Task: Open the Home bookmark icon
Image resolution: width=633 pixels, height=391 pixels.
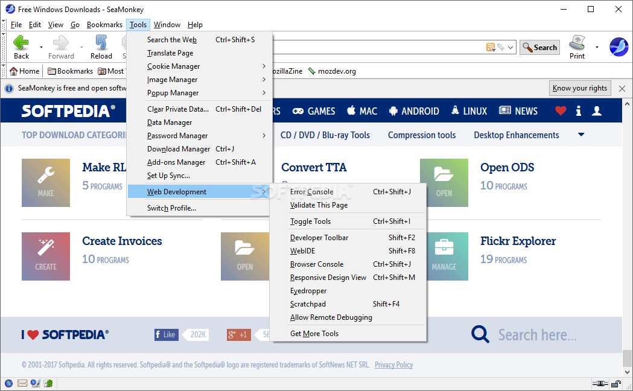Action: tap(14, 71)
